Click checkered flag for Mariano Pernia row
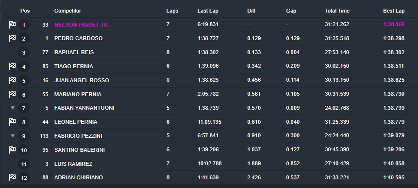 coord(12,94)
